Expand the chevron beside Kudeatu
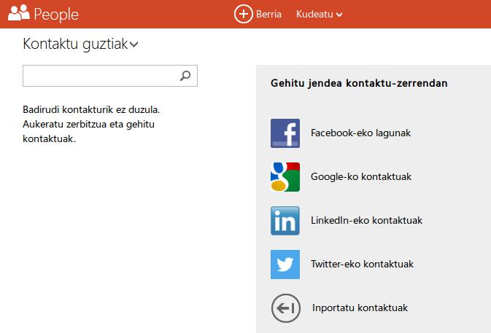The height and width of the screenshot is (333, 491). tap(339, 15)
